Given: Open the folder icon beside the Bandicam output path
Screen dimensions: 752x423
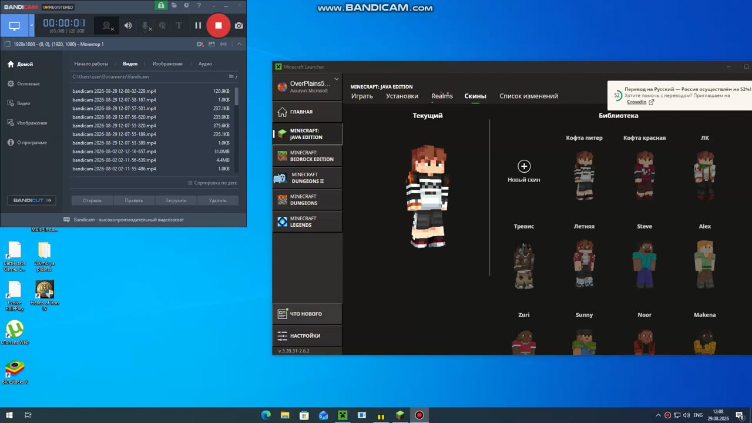Looking at the screenshot, I should [x=231, y=76].
